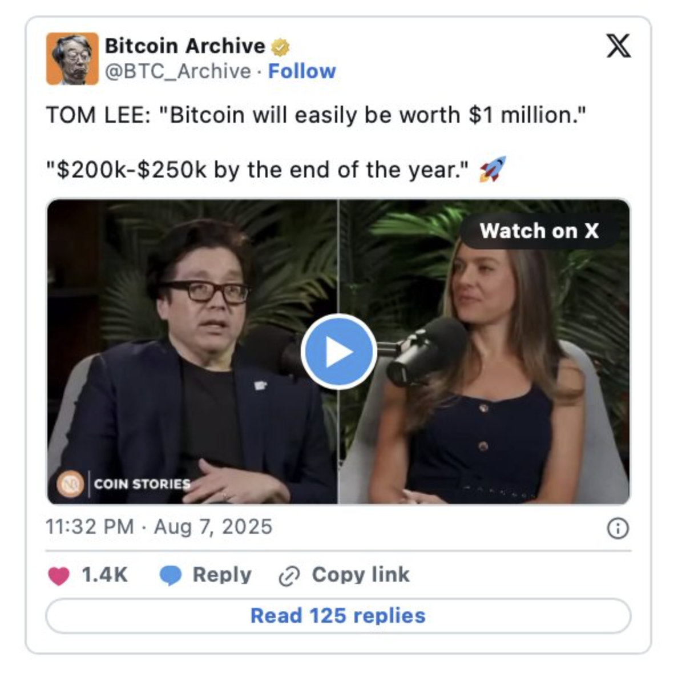
Task: Open the X logo link
Action: [x=618, y=46]
